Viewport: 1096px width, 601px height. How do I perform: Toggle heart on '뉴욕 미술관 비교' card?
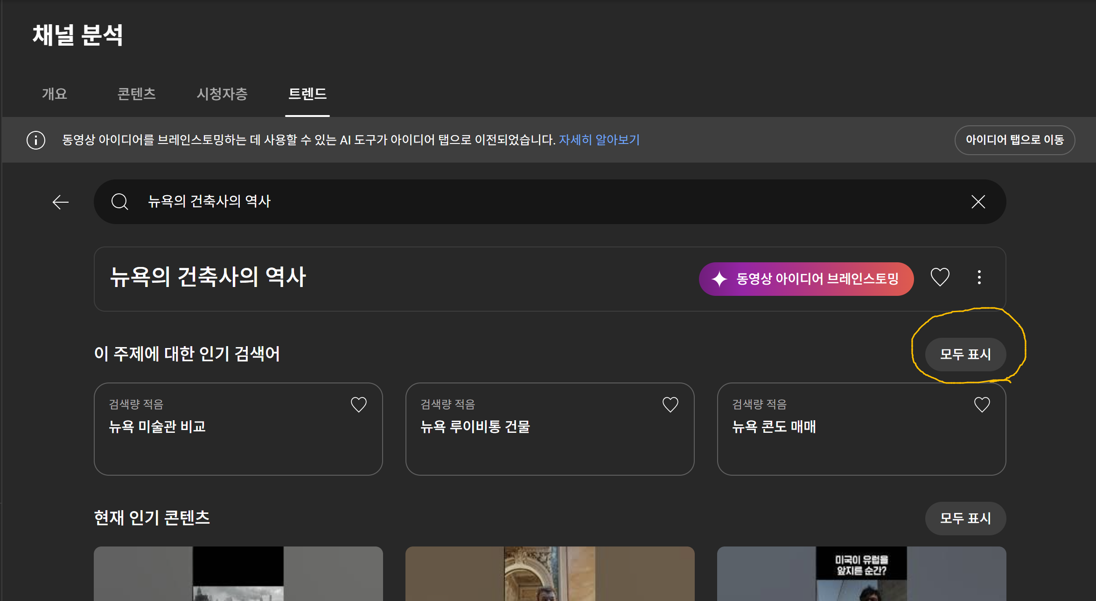358,404
